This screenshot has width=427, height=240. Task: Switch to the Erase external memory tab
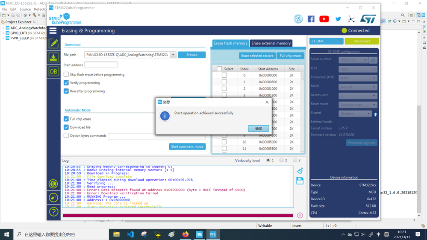pyautogui.click(x=271, y=43)
